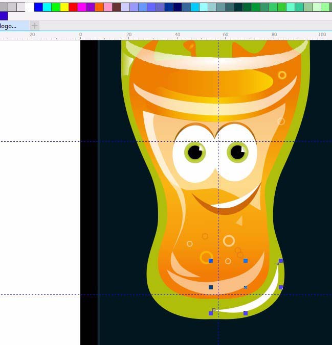The height and width of the screenshot is (345, 332).
Task: Pick the brown color swatch
Action: point(117,7)
